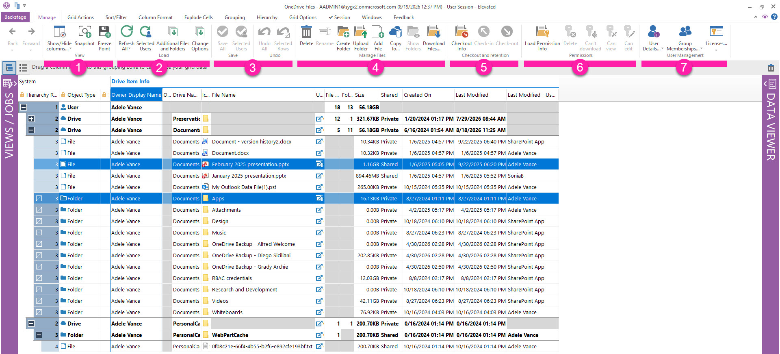Tick checkbox on Research and Development row

(39, 290)
